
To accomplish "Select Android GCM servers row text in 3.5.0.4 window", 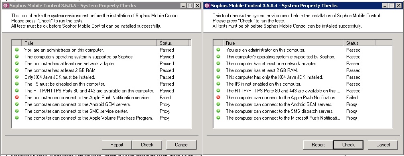I will pos(279,104).
